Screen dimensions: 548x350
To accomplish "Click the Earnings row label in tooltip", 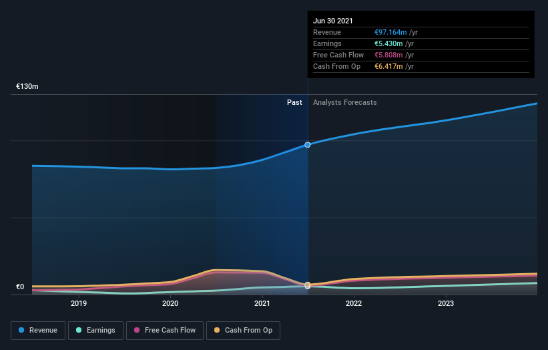I will coord(327,43).
